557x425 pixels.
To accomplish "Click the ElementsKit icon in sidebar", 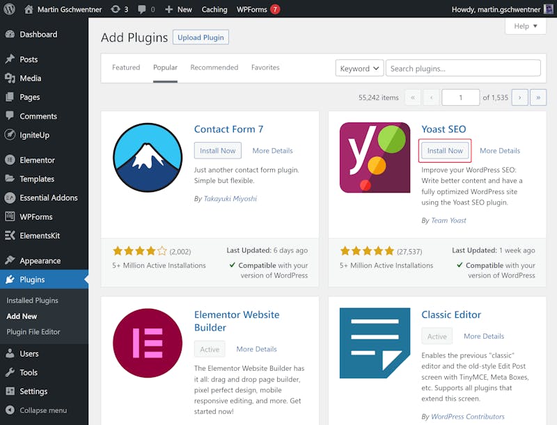I will point(10,235).
